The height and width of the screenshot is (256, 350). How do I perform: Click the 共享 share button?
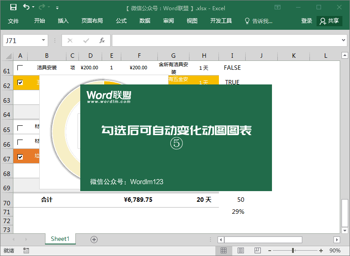tap(329, 21)
